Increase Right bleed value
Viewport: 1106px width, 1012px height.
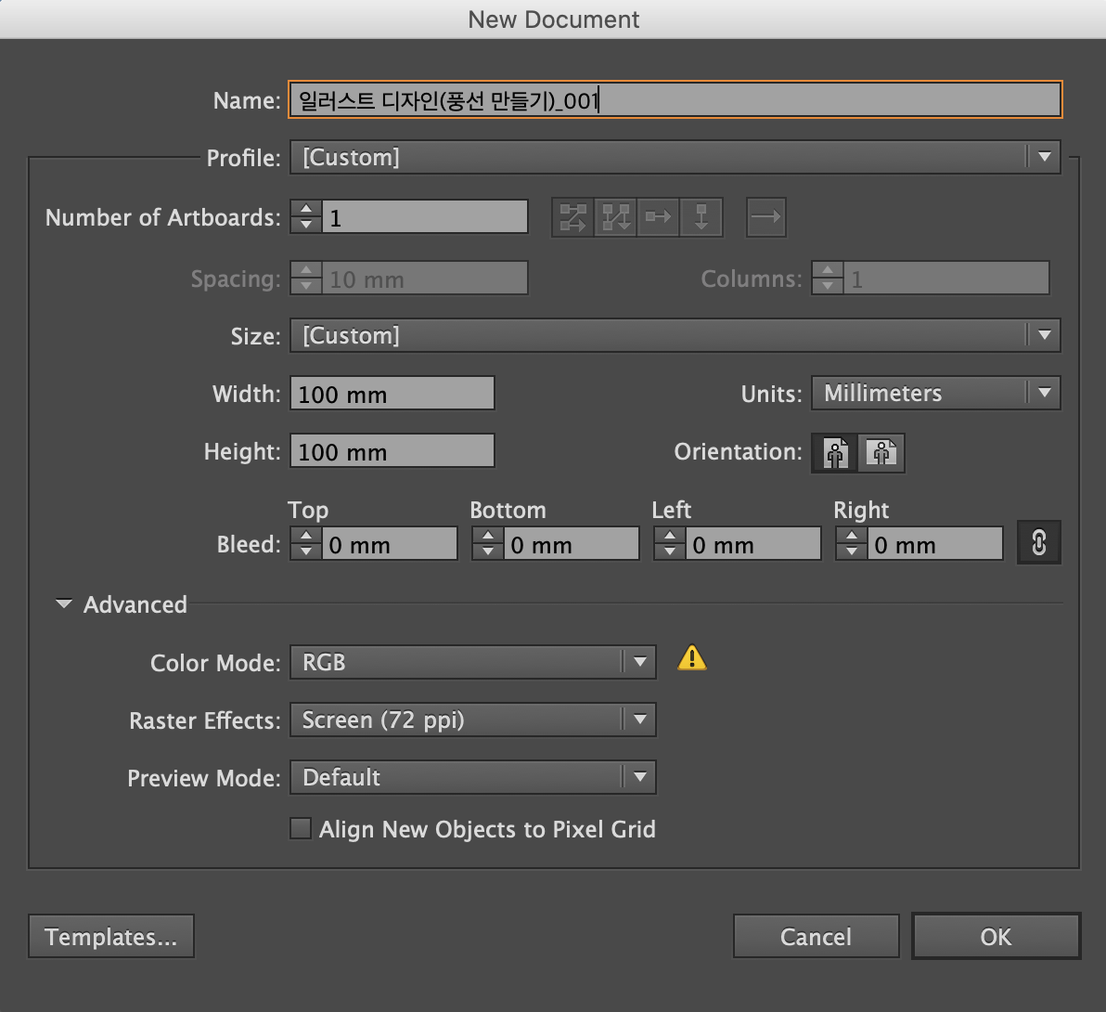click(x=852, y=536)
